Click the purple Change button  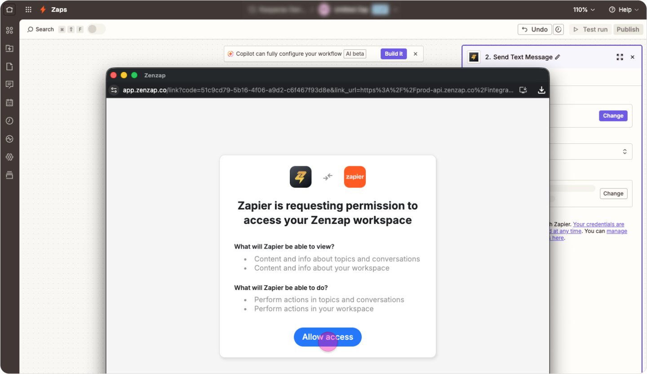click(613, 116)
